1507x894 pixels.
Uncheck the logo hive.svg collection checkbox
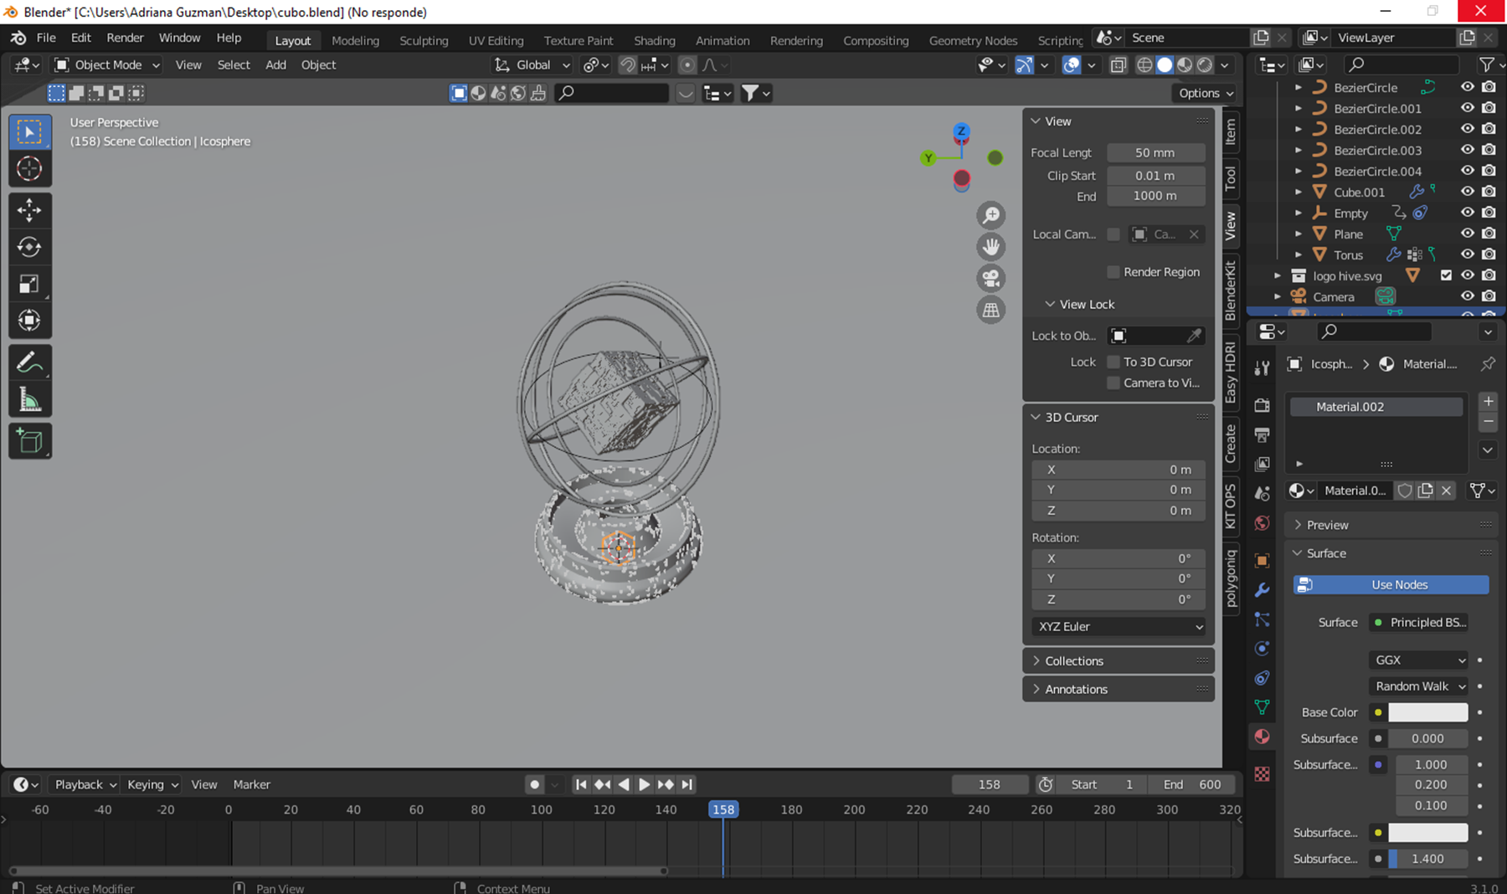1446,275
